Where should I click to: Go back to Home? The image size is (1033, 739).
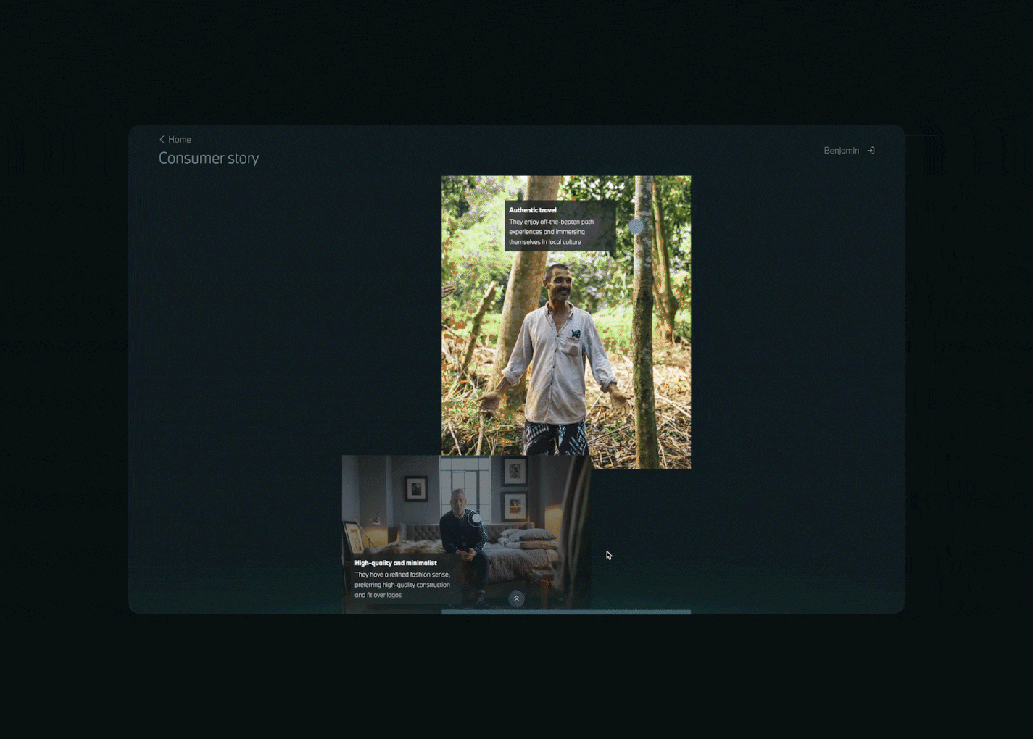[175, 139]
